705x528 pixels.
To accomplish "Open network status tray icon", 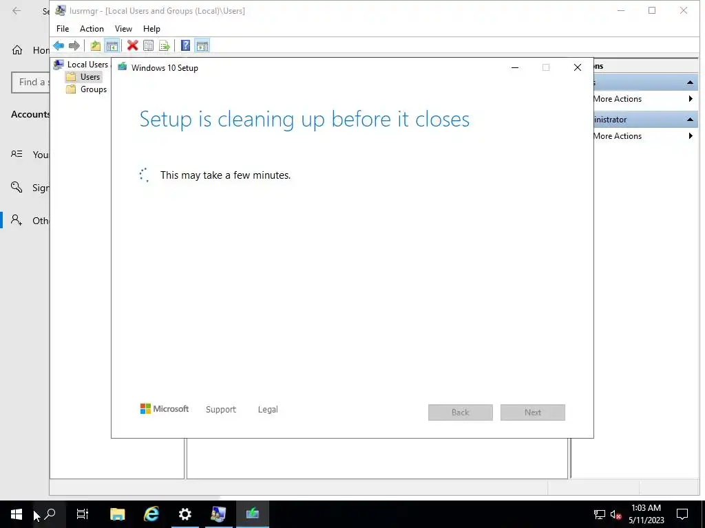I will pos(600,514).
